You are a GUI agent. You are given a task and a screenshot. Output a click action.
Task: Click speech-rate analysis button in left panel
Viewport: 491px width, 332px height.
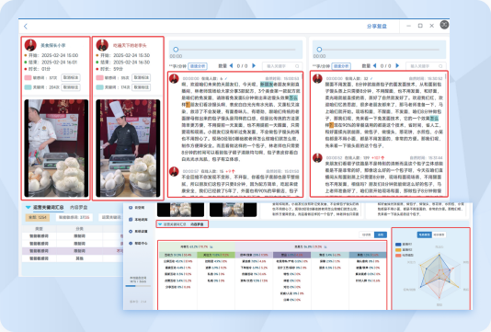point(198,66)
